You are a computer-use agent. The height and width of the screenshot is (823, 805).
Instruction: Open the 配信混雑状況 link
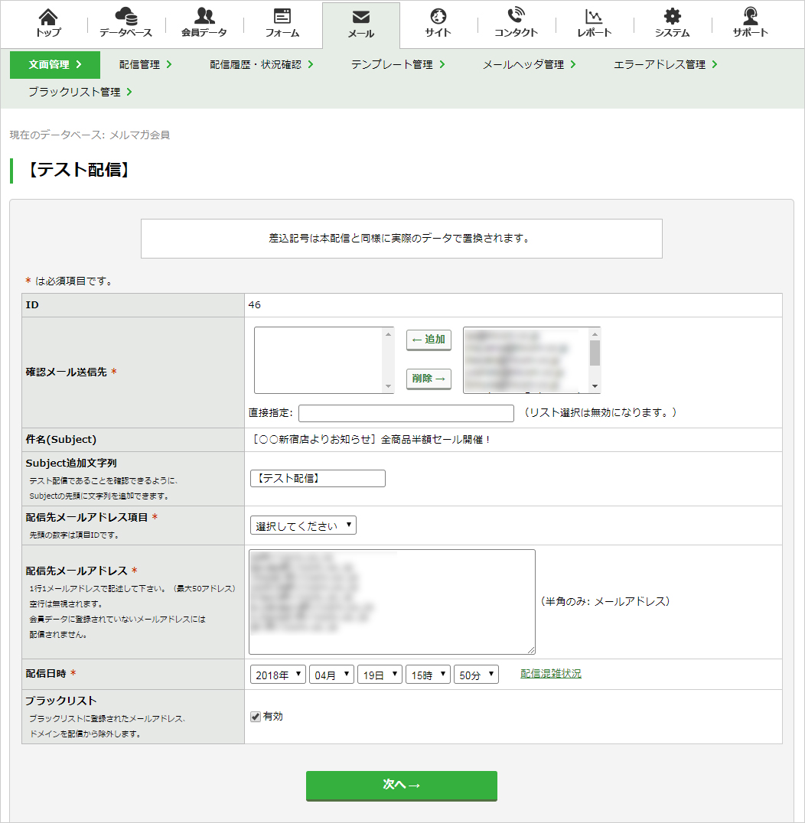coord(551,673)
